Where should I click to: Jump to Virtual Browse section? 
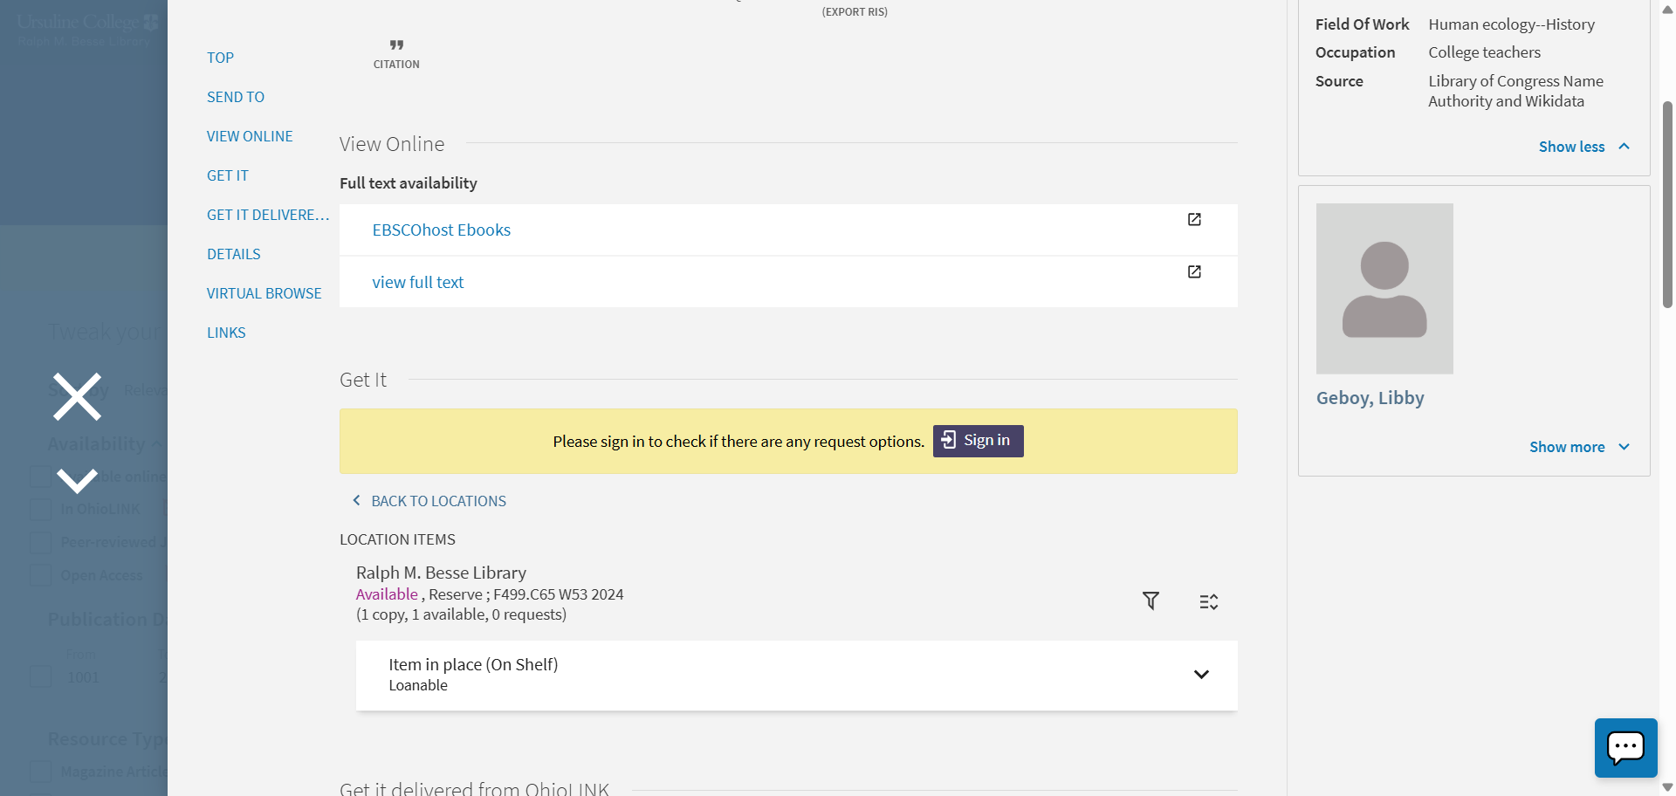click(x=264, y=293)
